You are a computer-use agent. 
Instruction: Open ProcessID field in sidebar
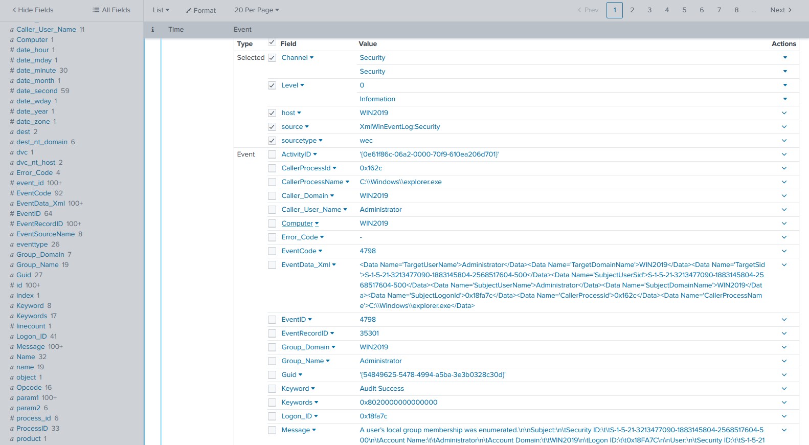tap(32, 429)
